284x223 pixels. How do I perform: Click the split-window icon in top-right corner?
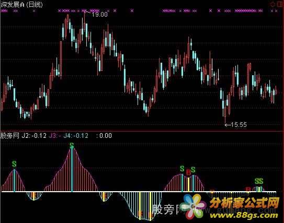pyautogui.click(x=280, y=4)
